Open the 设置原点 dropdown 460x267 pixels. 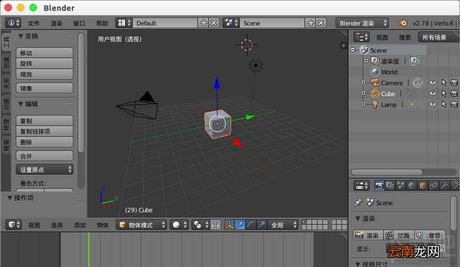tap(45, 169)
